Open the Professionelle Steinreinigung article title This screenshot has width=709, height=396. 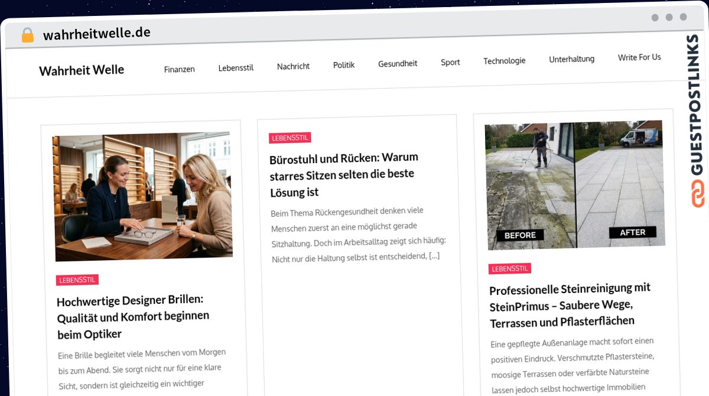point(570,306)
